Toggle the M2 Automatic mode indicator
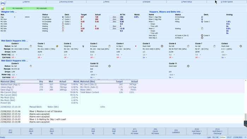The height and width of the screenshot is (139, 247). 42,8
